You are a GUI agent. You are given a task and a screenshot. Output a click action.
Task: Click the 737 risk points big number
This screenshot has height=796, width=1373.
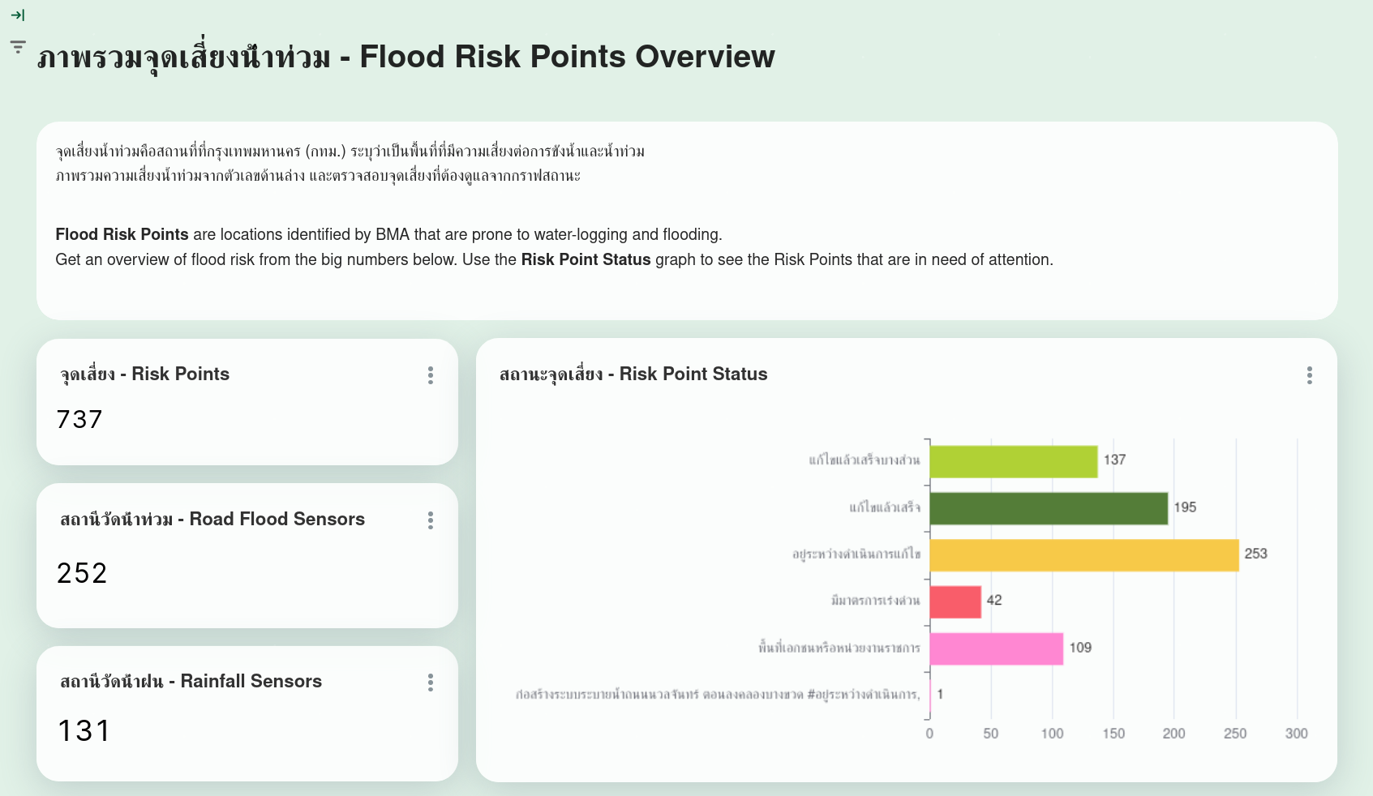[79, 420]
